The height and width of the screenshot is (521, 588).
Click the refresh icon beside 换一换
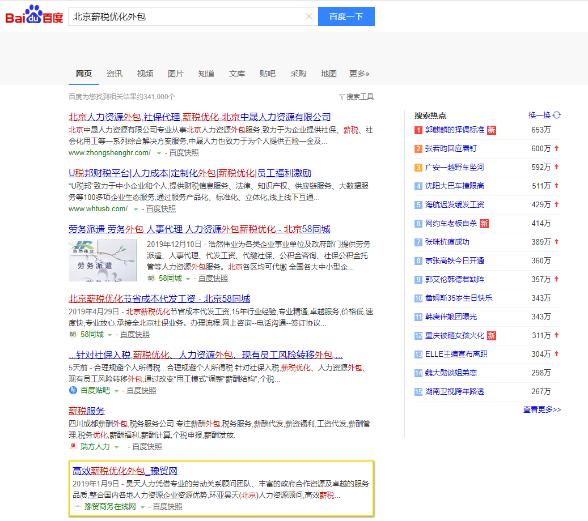click(x=557, y=115)
